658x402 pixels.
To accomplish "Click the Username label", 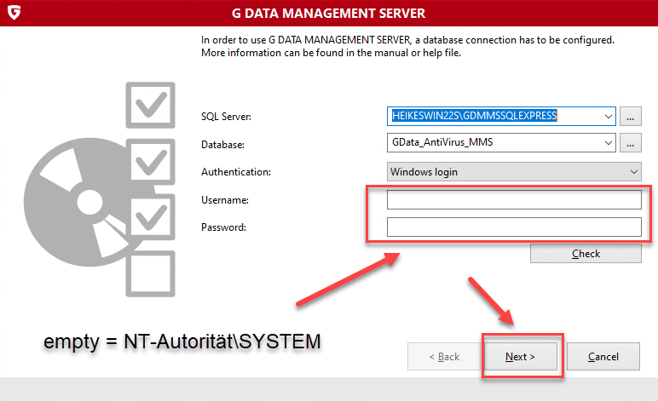I will (224, 200).
